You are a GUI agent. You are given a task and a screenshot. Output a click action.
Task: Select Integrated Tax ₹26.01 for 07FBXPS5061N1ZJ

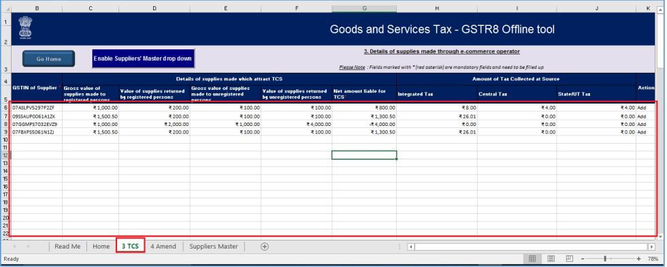click(x=437, y=132)
